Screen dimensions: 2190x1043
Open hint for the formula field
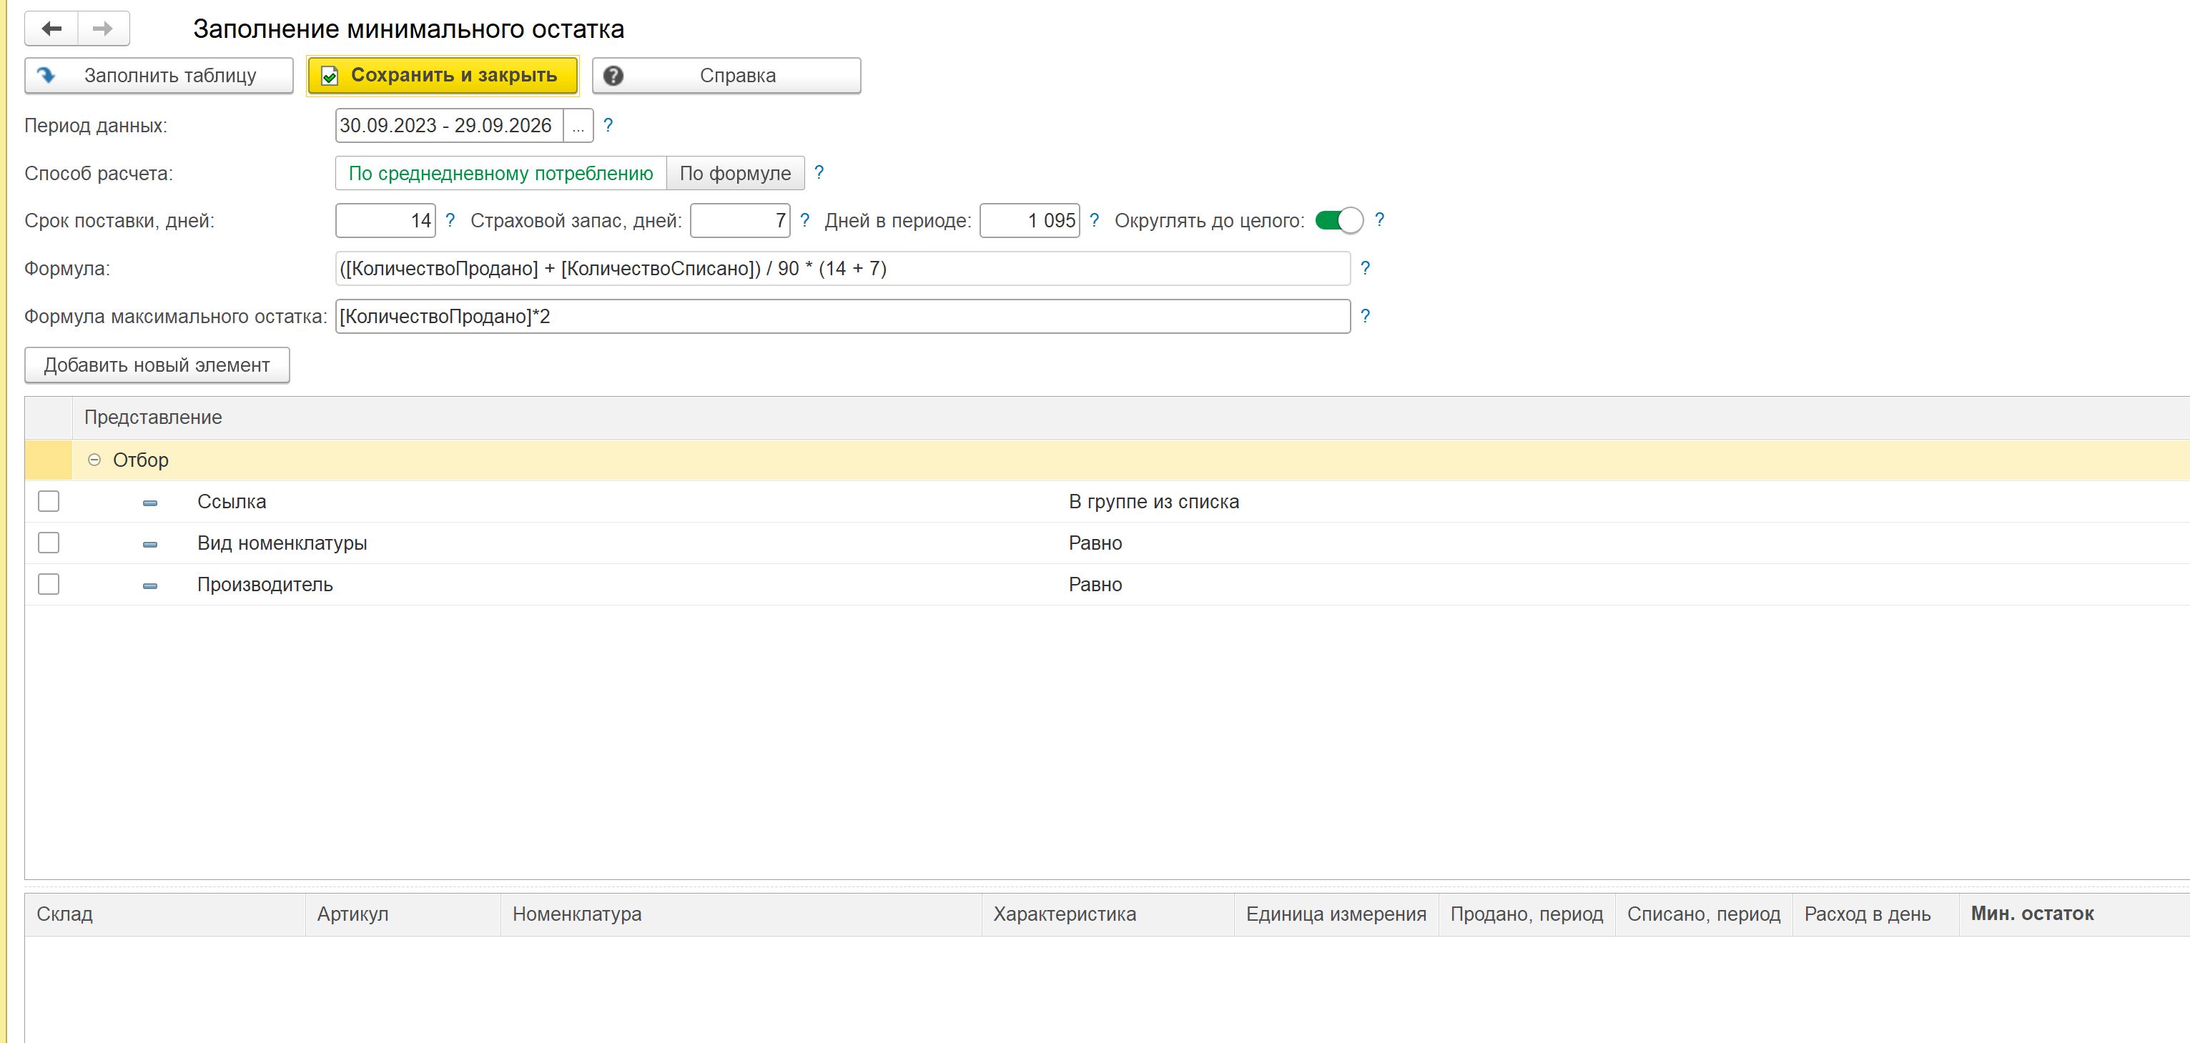coord(1364,268)
